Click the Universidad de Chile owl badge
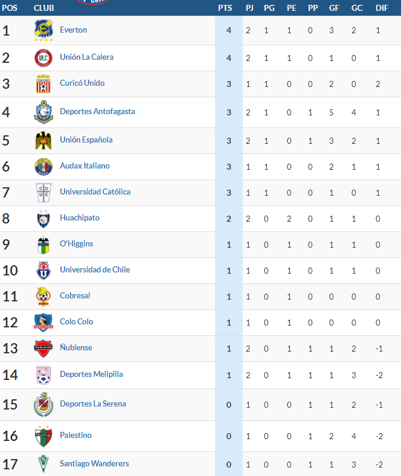The height and width of the screenshot is (476, 401). (43, 271)
